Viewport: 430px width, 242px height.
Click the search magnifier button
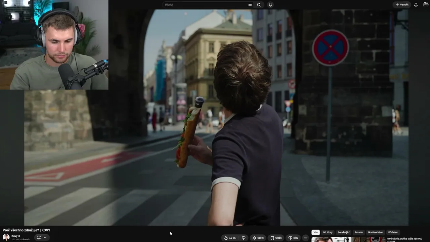(x=259, y=5)
